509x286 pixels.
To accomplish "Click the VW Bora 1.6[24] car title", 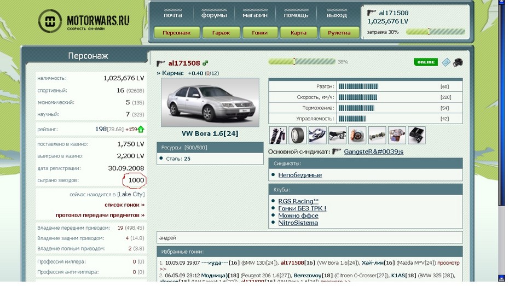I will [x=210, y=133].
